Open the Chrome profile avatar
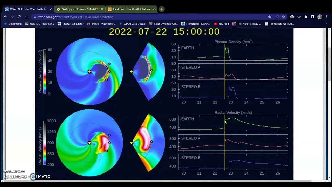The height and width of the screenshot is (187, 332). [x=320, y=17]
